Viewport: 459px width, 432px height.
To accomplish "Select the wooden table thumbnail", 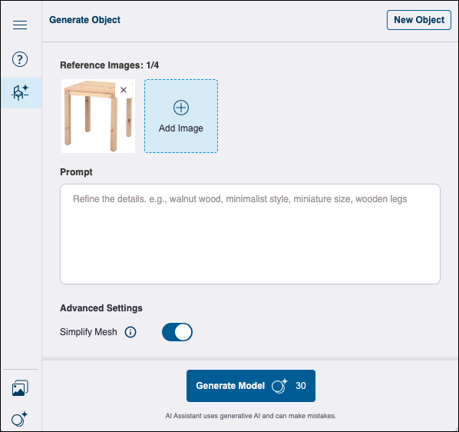I will 98,116.
